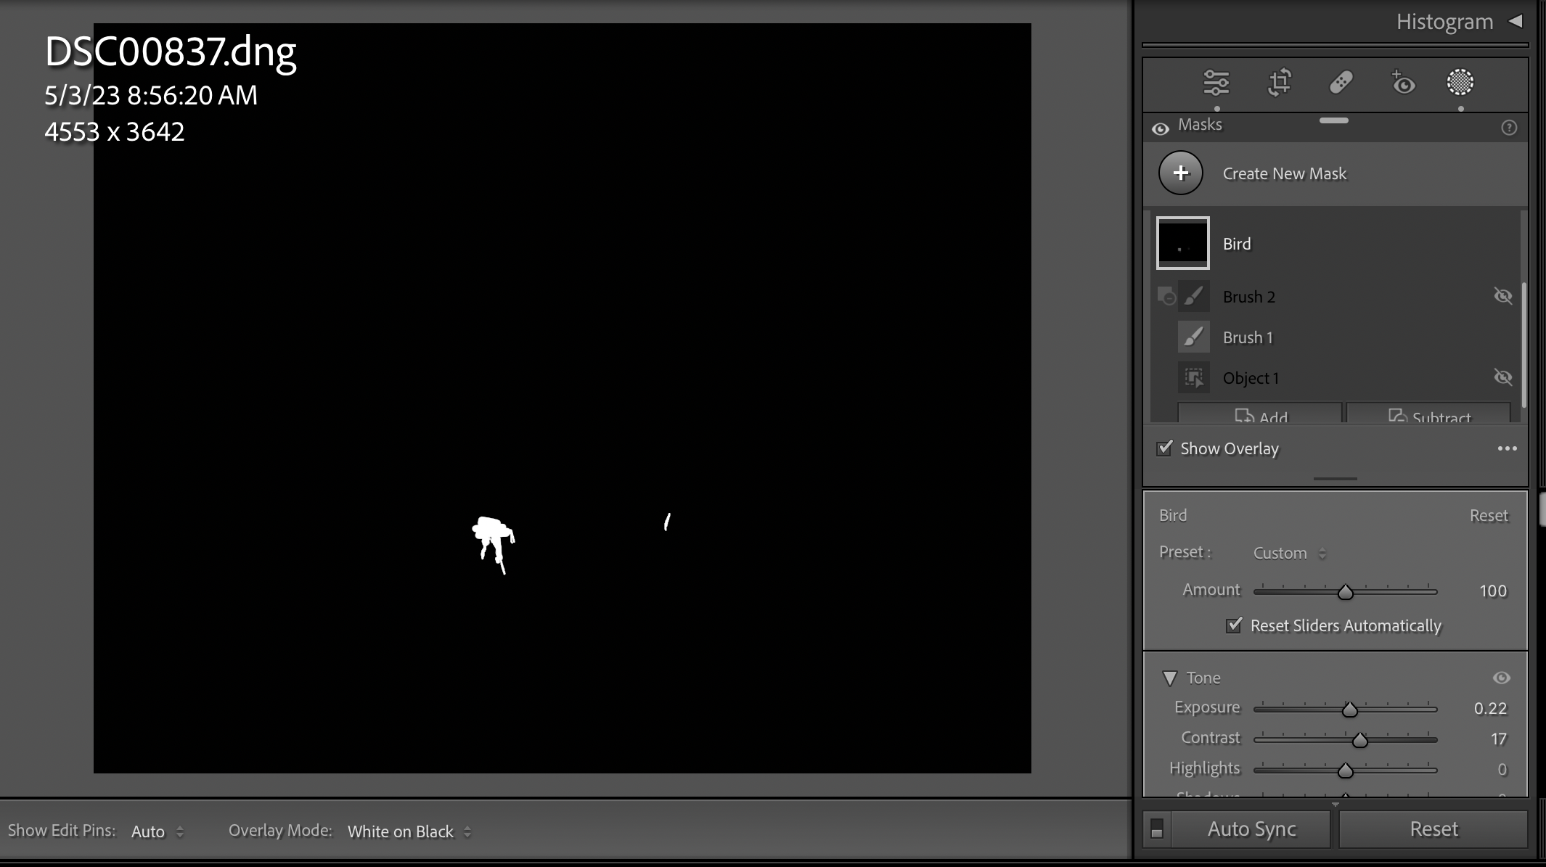Open the overlay options ellipsis menu

coord(1508,448)
